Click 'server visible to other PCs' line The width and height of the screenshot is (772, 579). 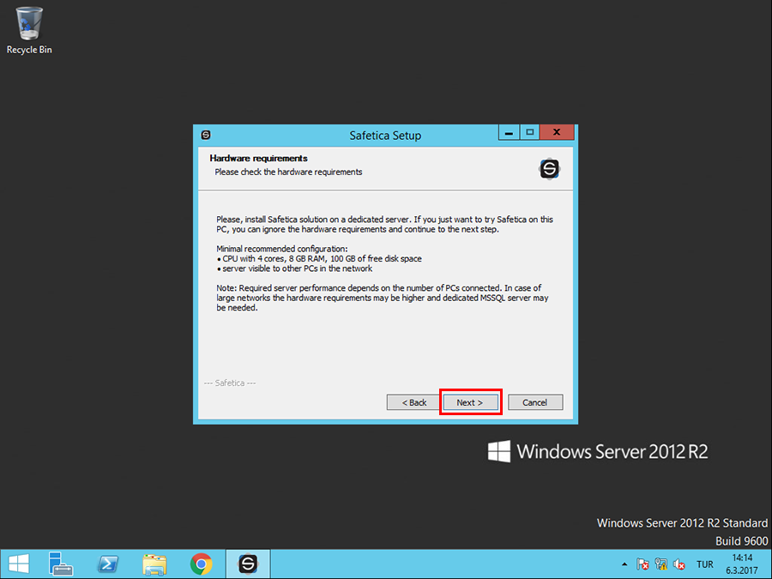click(x=294, y=268)
